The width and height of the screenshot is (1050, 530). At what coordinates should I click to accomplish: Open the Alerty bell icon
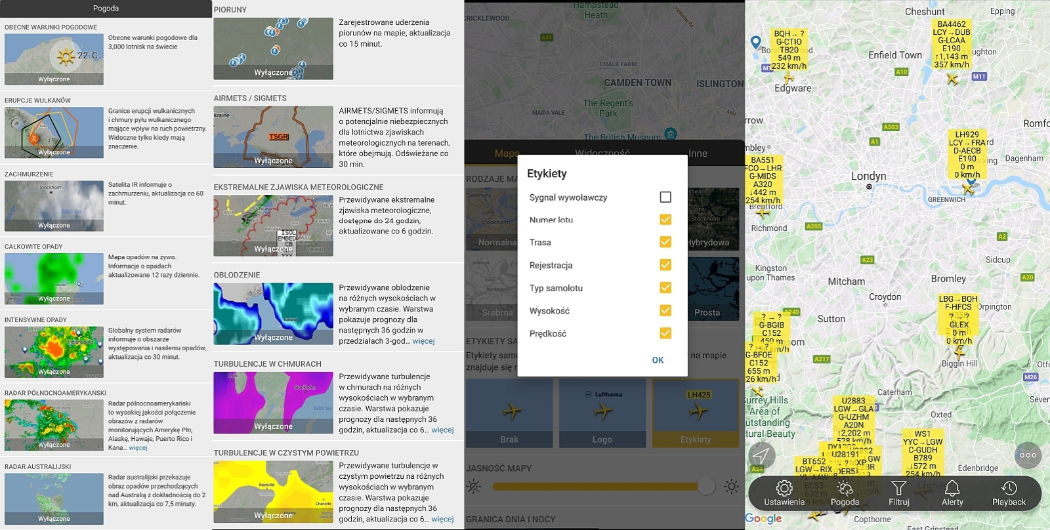tap(952, 488)
